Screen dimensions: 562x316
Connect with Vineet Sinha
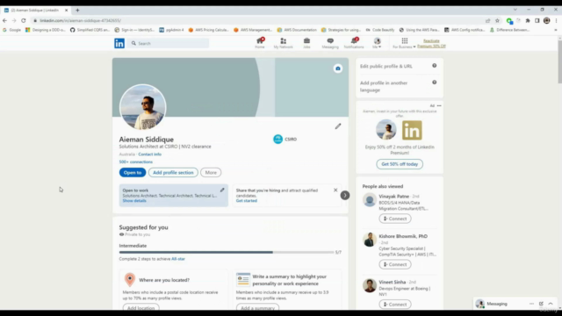(x=395, y=305)
